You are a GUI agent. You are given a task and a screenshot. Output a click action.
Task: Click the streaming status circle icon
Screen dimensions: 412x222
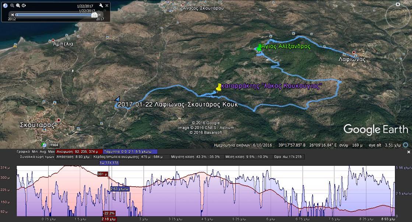tap(406, 145)
